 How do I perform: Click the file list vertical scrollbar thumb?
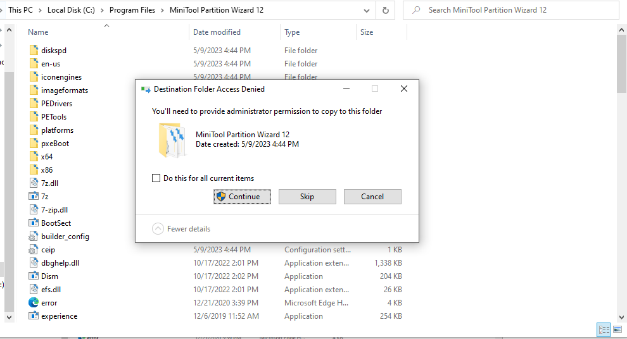coord(621,64)
